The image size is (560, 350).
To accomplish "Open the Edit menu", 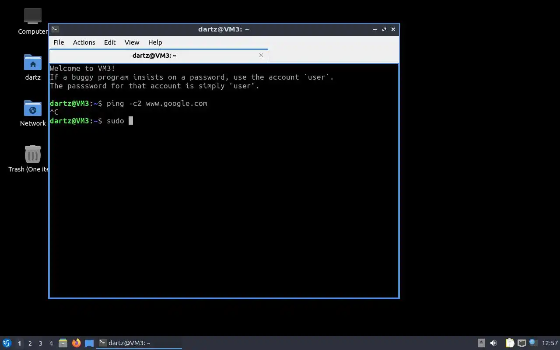I will click(110, 42).
